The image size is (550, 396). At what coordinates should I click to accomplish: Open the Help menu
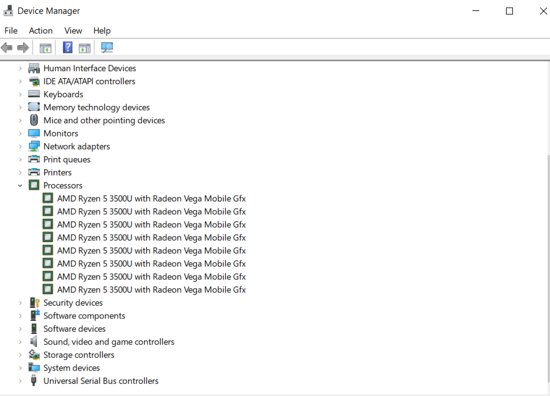tap(102, 31)
